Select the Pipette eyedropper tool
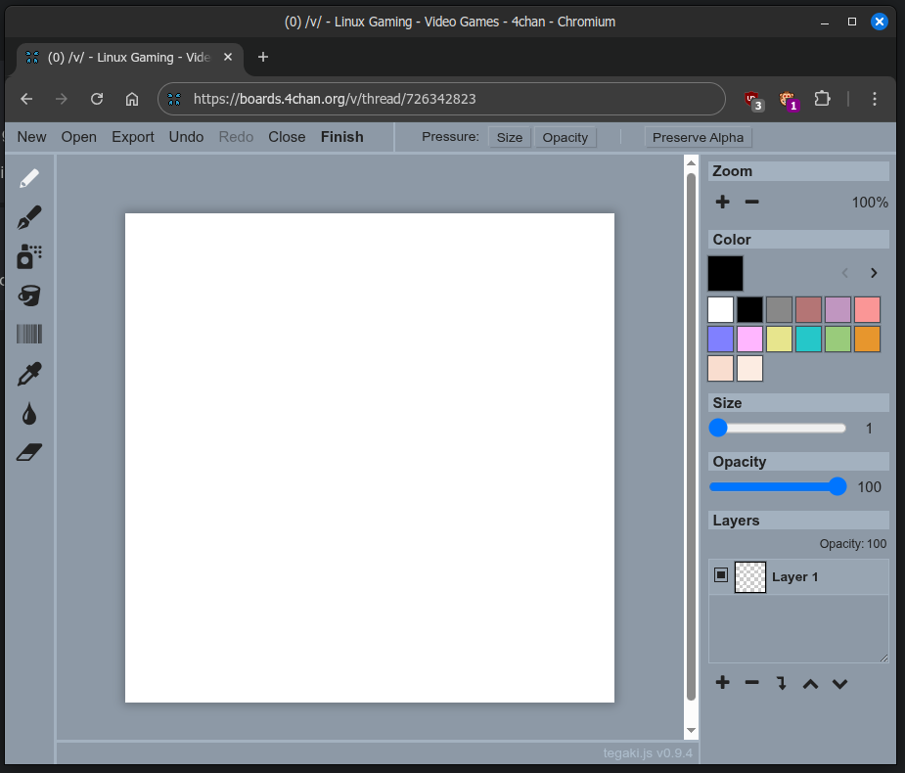 click(x=29, y=374)
